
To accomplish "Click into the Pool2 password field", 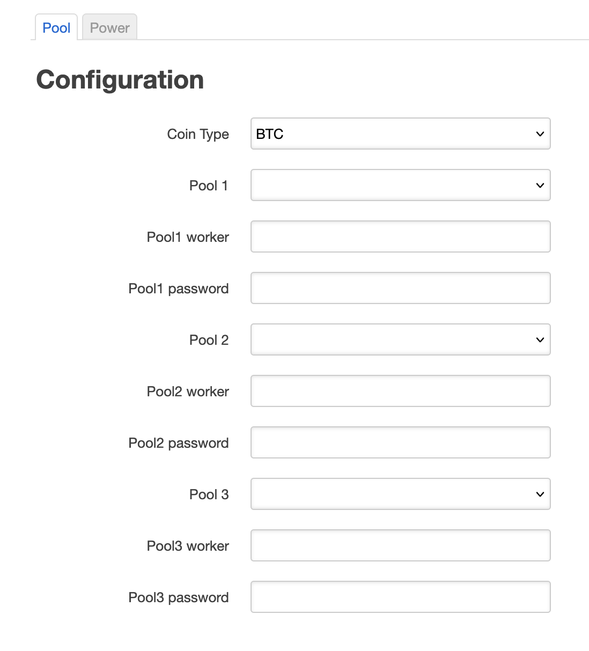I will pyautogui.click(x=400, y=443).
